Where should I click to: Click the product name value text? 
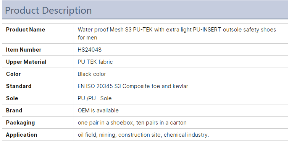coord(177,33)
